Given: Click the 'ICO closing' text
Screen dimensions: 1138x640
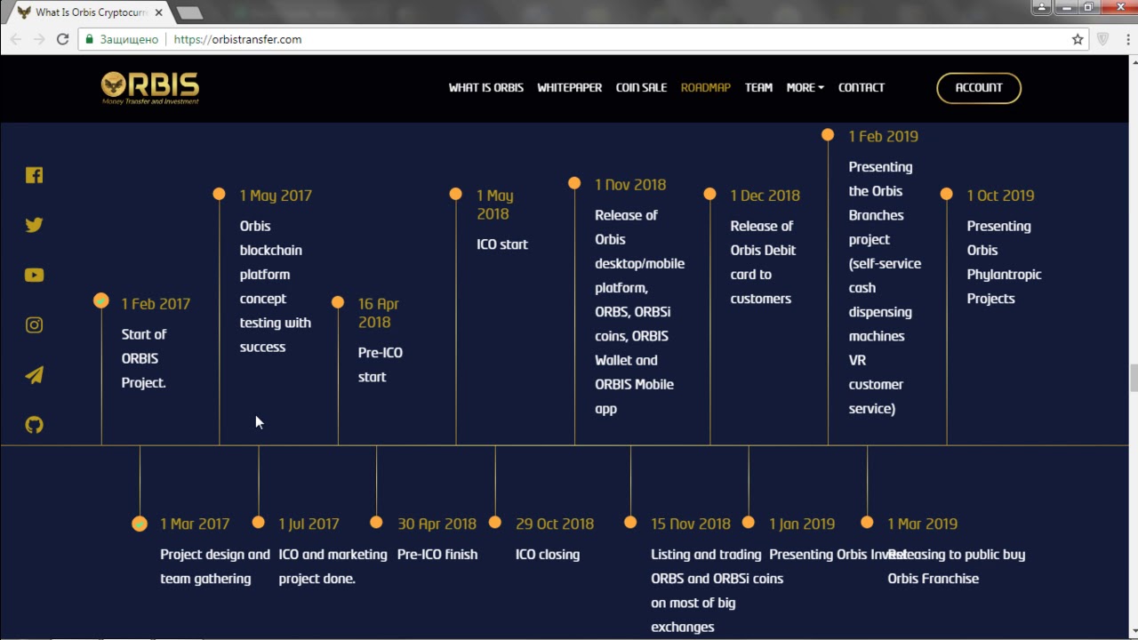Looking at the screenshot, I should (x=548, y=555).
